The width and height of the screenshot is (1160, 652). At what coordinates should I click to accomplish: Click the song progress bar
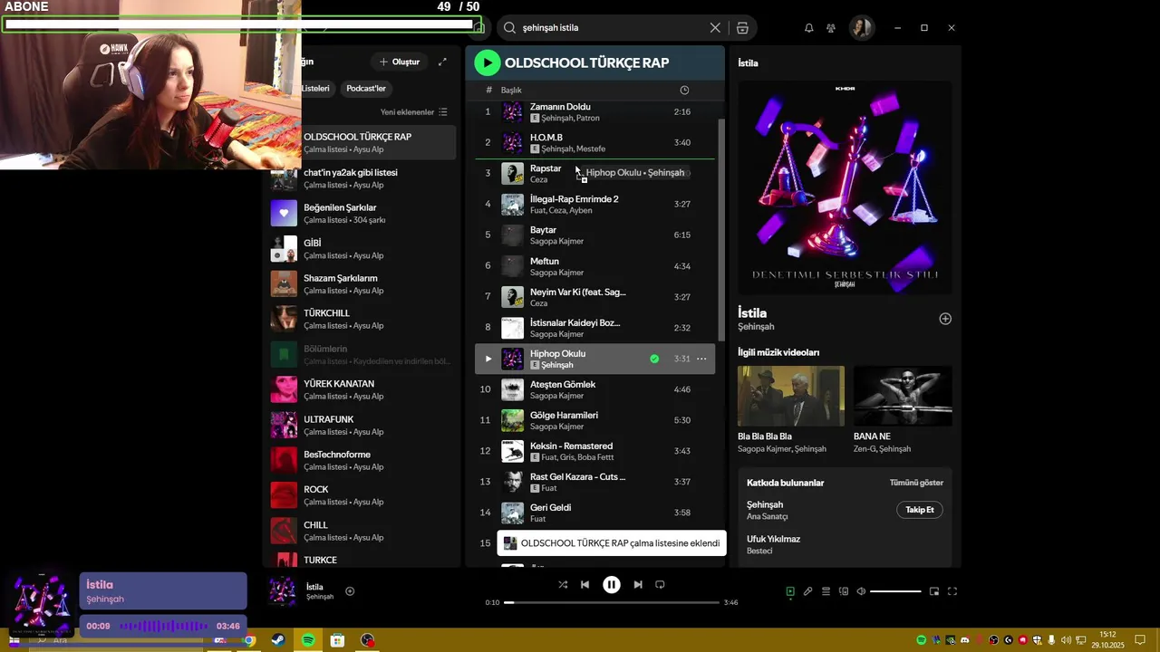tap(612, 602)
